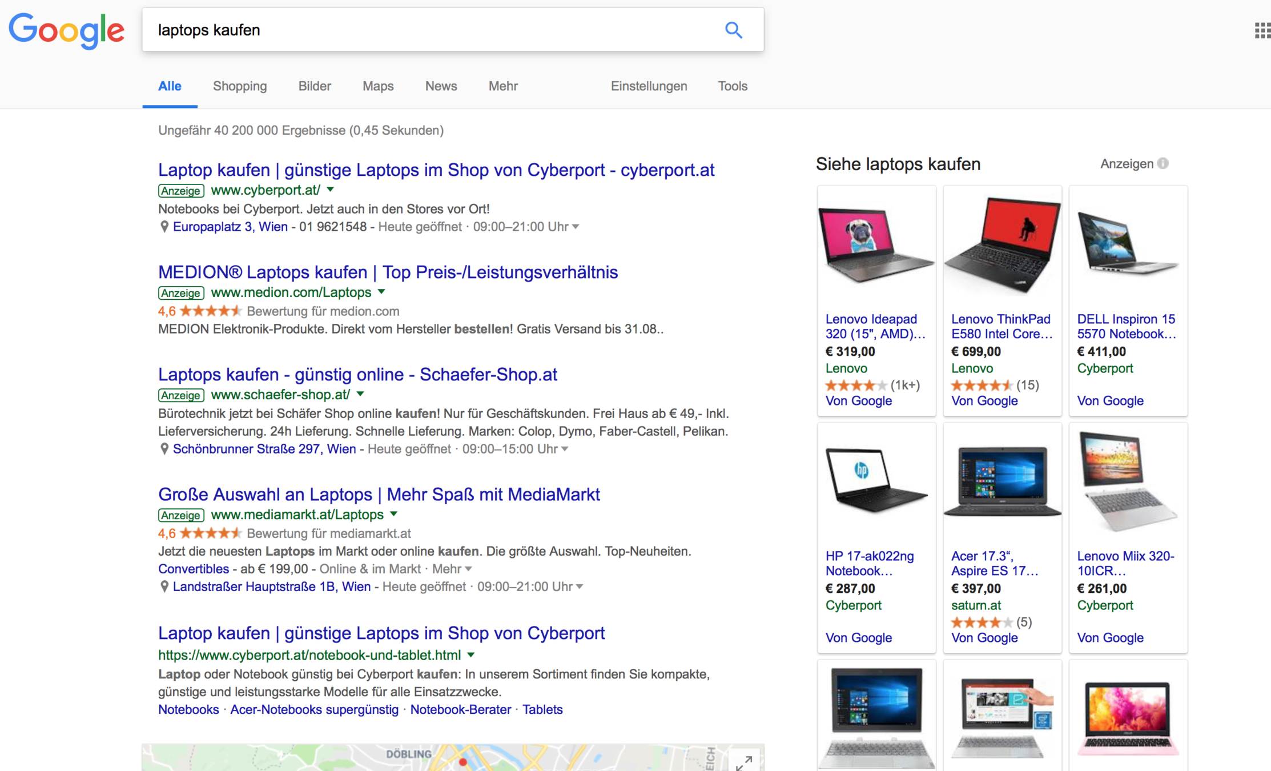Open the Google apps grid icon
This screenshot has height=771, width=1271.
pyautogui.click(x=1262, y=30)
